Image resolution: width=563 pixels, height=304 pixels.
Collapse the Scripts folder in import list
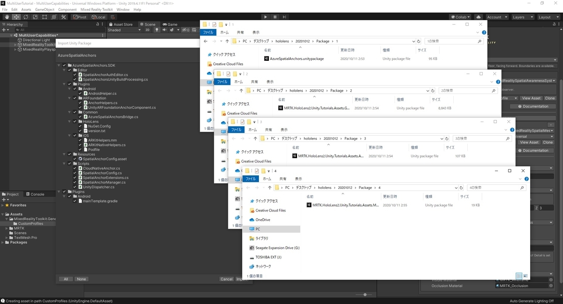coord(65,164)
